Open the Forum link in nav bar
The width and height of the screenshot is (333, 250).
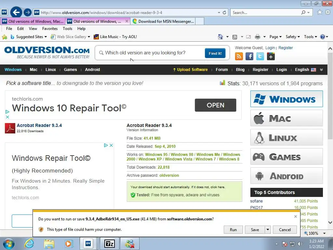[222, 70]
